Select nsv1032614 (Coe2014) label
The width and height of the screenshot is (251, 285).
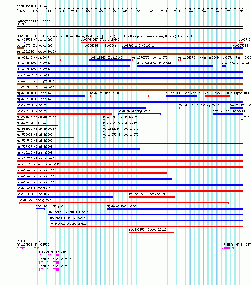pyautogui.click(x=230, y=111)
